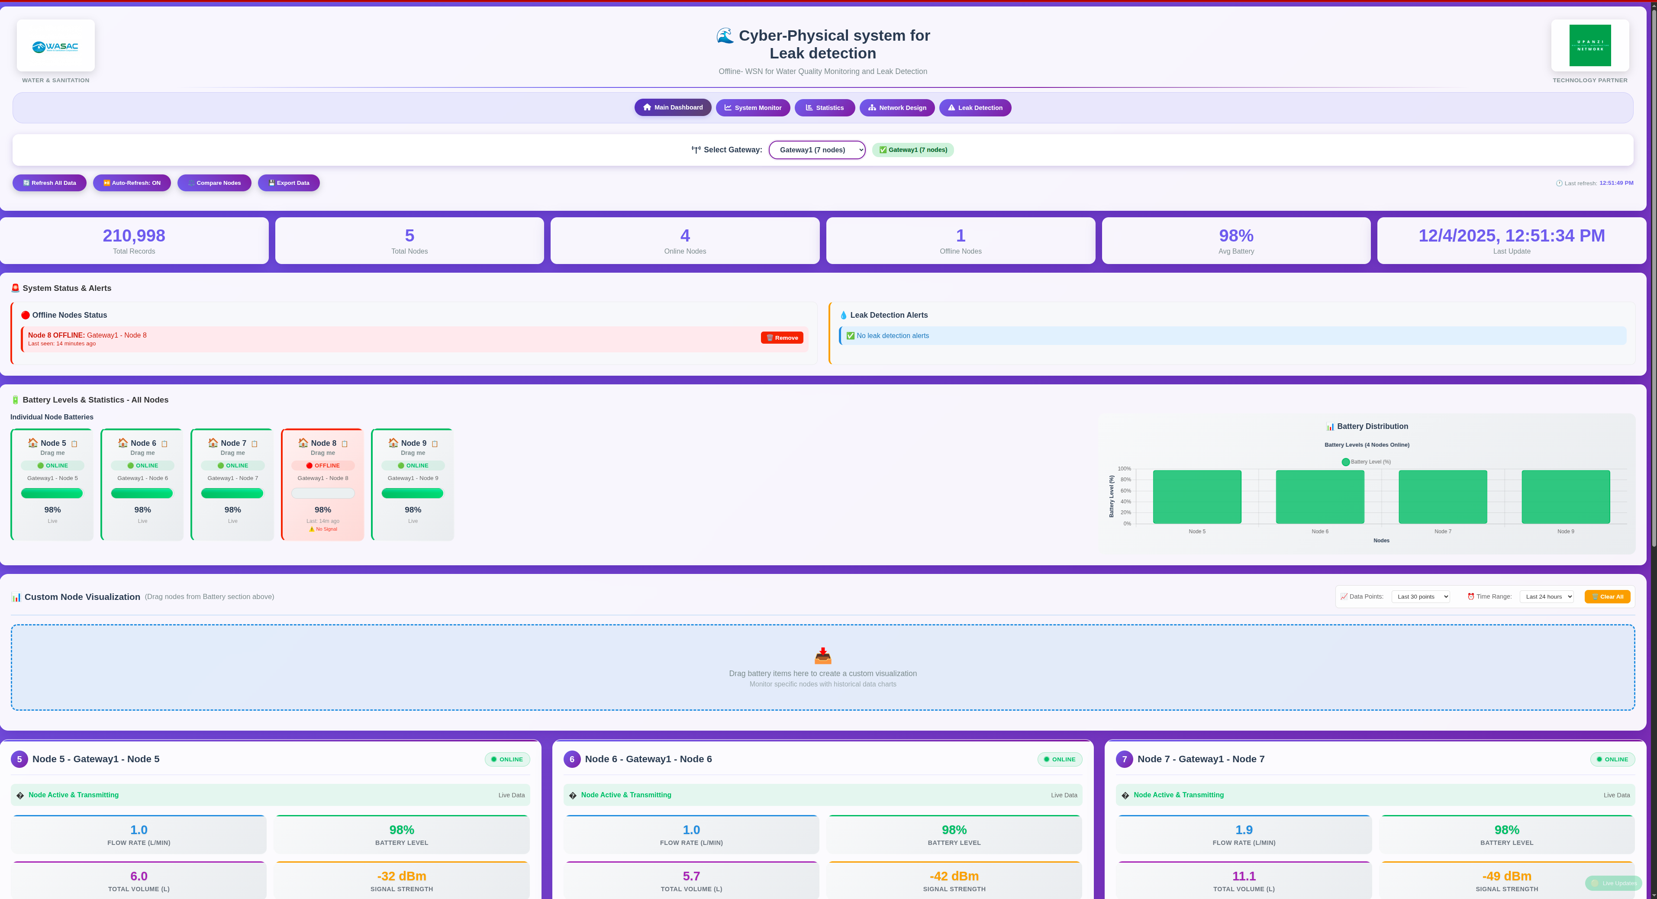1657x899 pixels.
Task: Click the Refresh All Data button
Action: (49, 183)
